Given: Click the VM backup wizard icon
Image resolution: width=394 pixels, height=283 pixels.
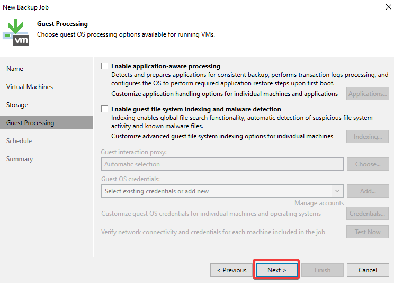Looking at the screenshot, I should (15, 32).
